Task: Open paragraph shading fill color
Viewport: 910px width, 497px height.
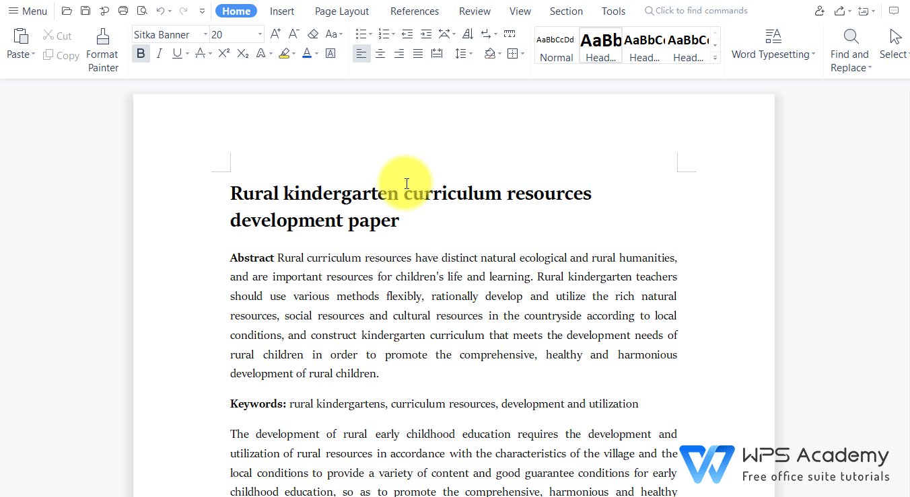Action: click(489, 54)
